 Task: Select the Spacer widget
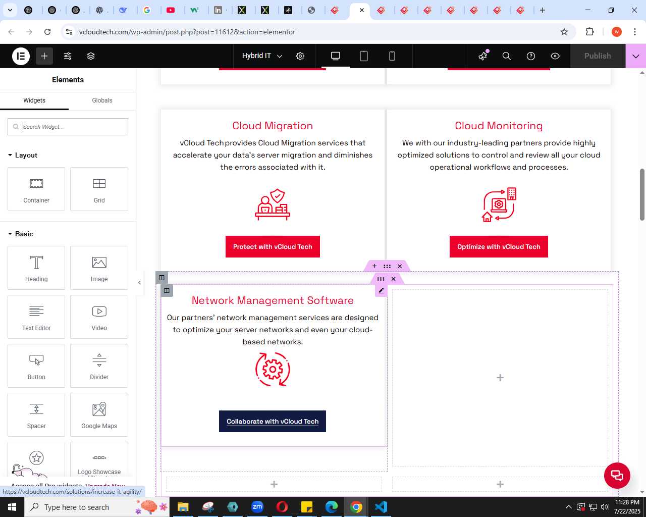pos(36,415)
